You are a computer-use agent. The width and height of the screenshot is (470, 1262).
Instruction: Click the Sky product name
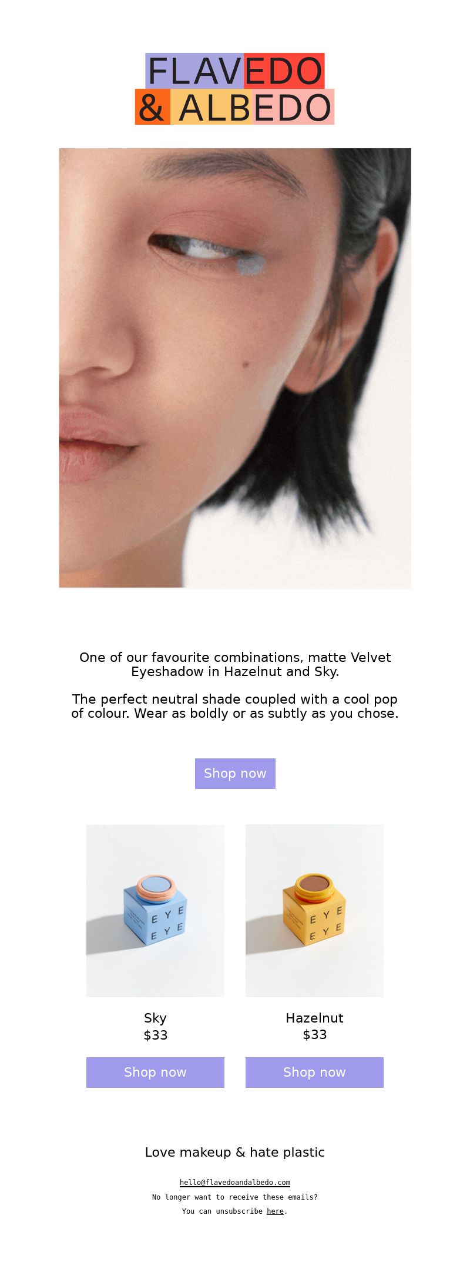click(x=155, y=1018)
